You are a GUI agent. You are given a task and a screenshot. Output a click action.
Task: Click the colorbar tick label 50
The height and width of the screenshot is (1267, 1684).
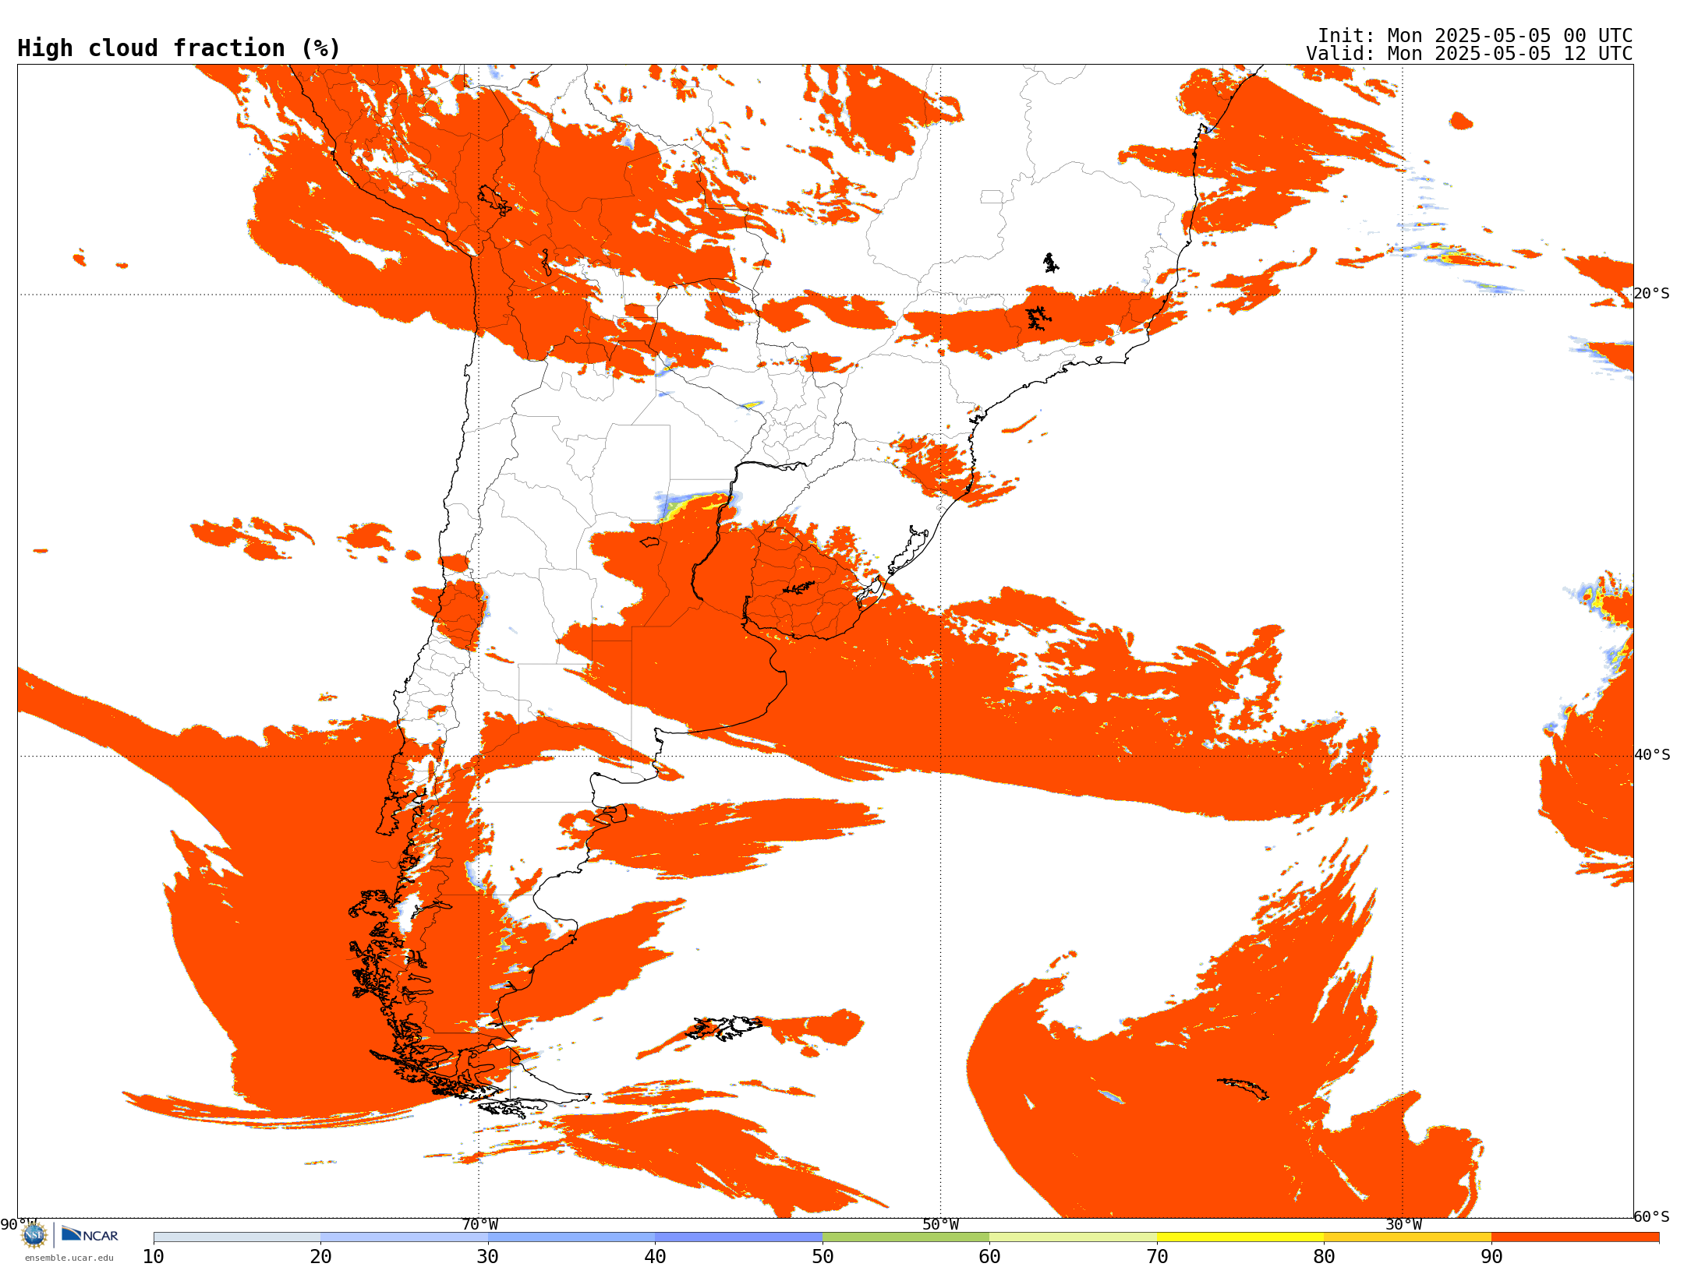coord(823,1257)
